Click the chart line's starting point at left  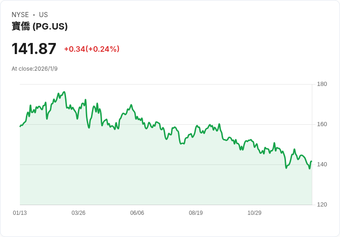click(x=20, y=126)
